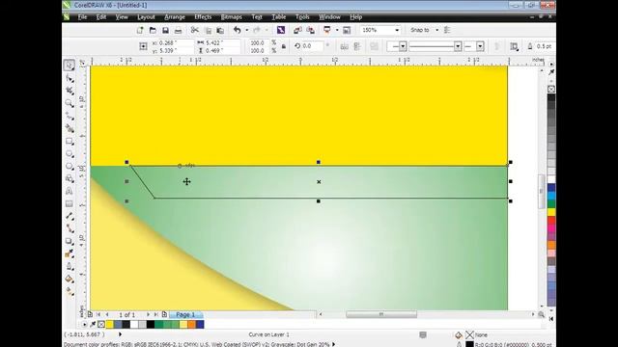The height and width of the screenshot is (347, 618).
Task: Open the Edit menu
Action: pos(101,17)
